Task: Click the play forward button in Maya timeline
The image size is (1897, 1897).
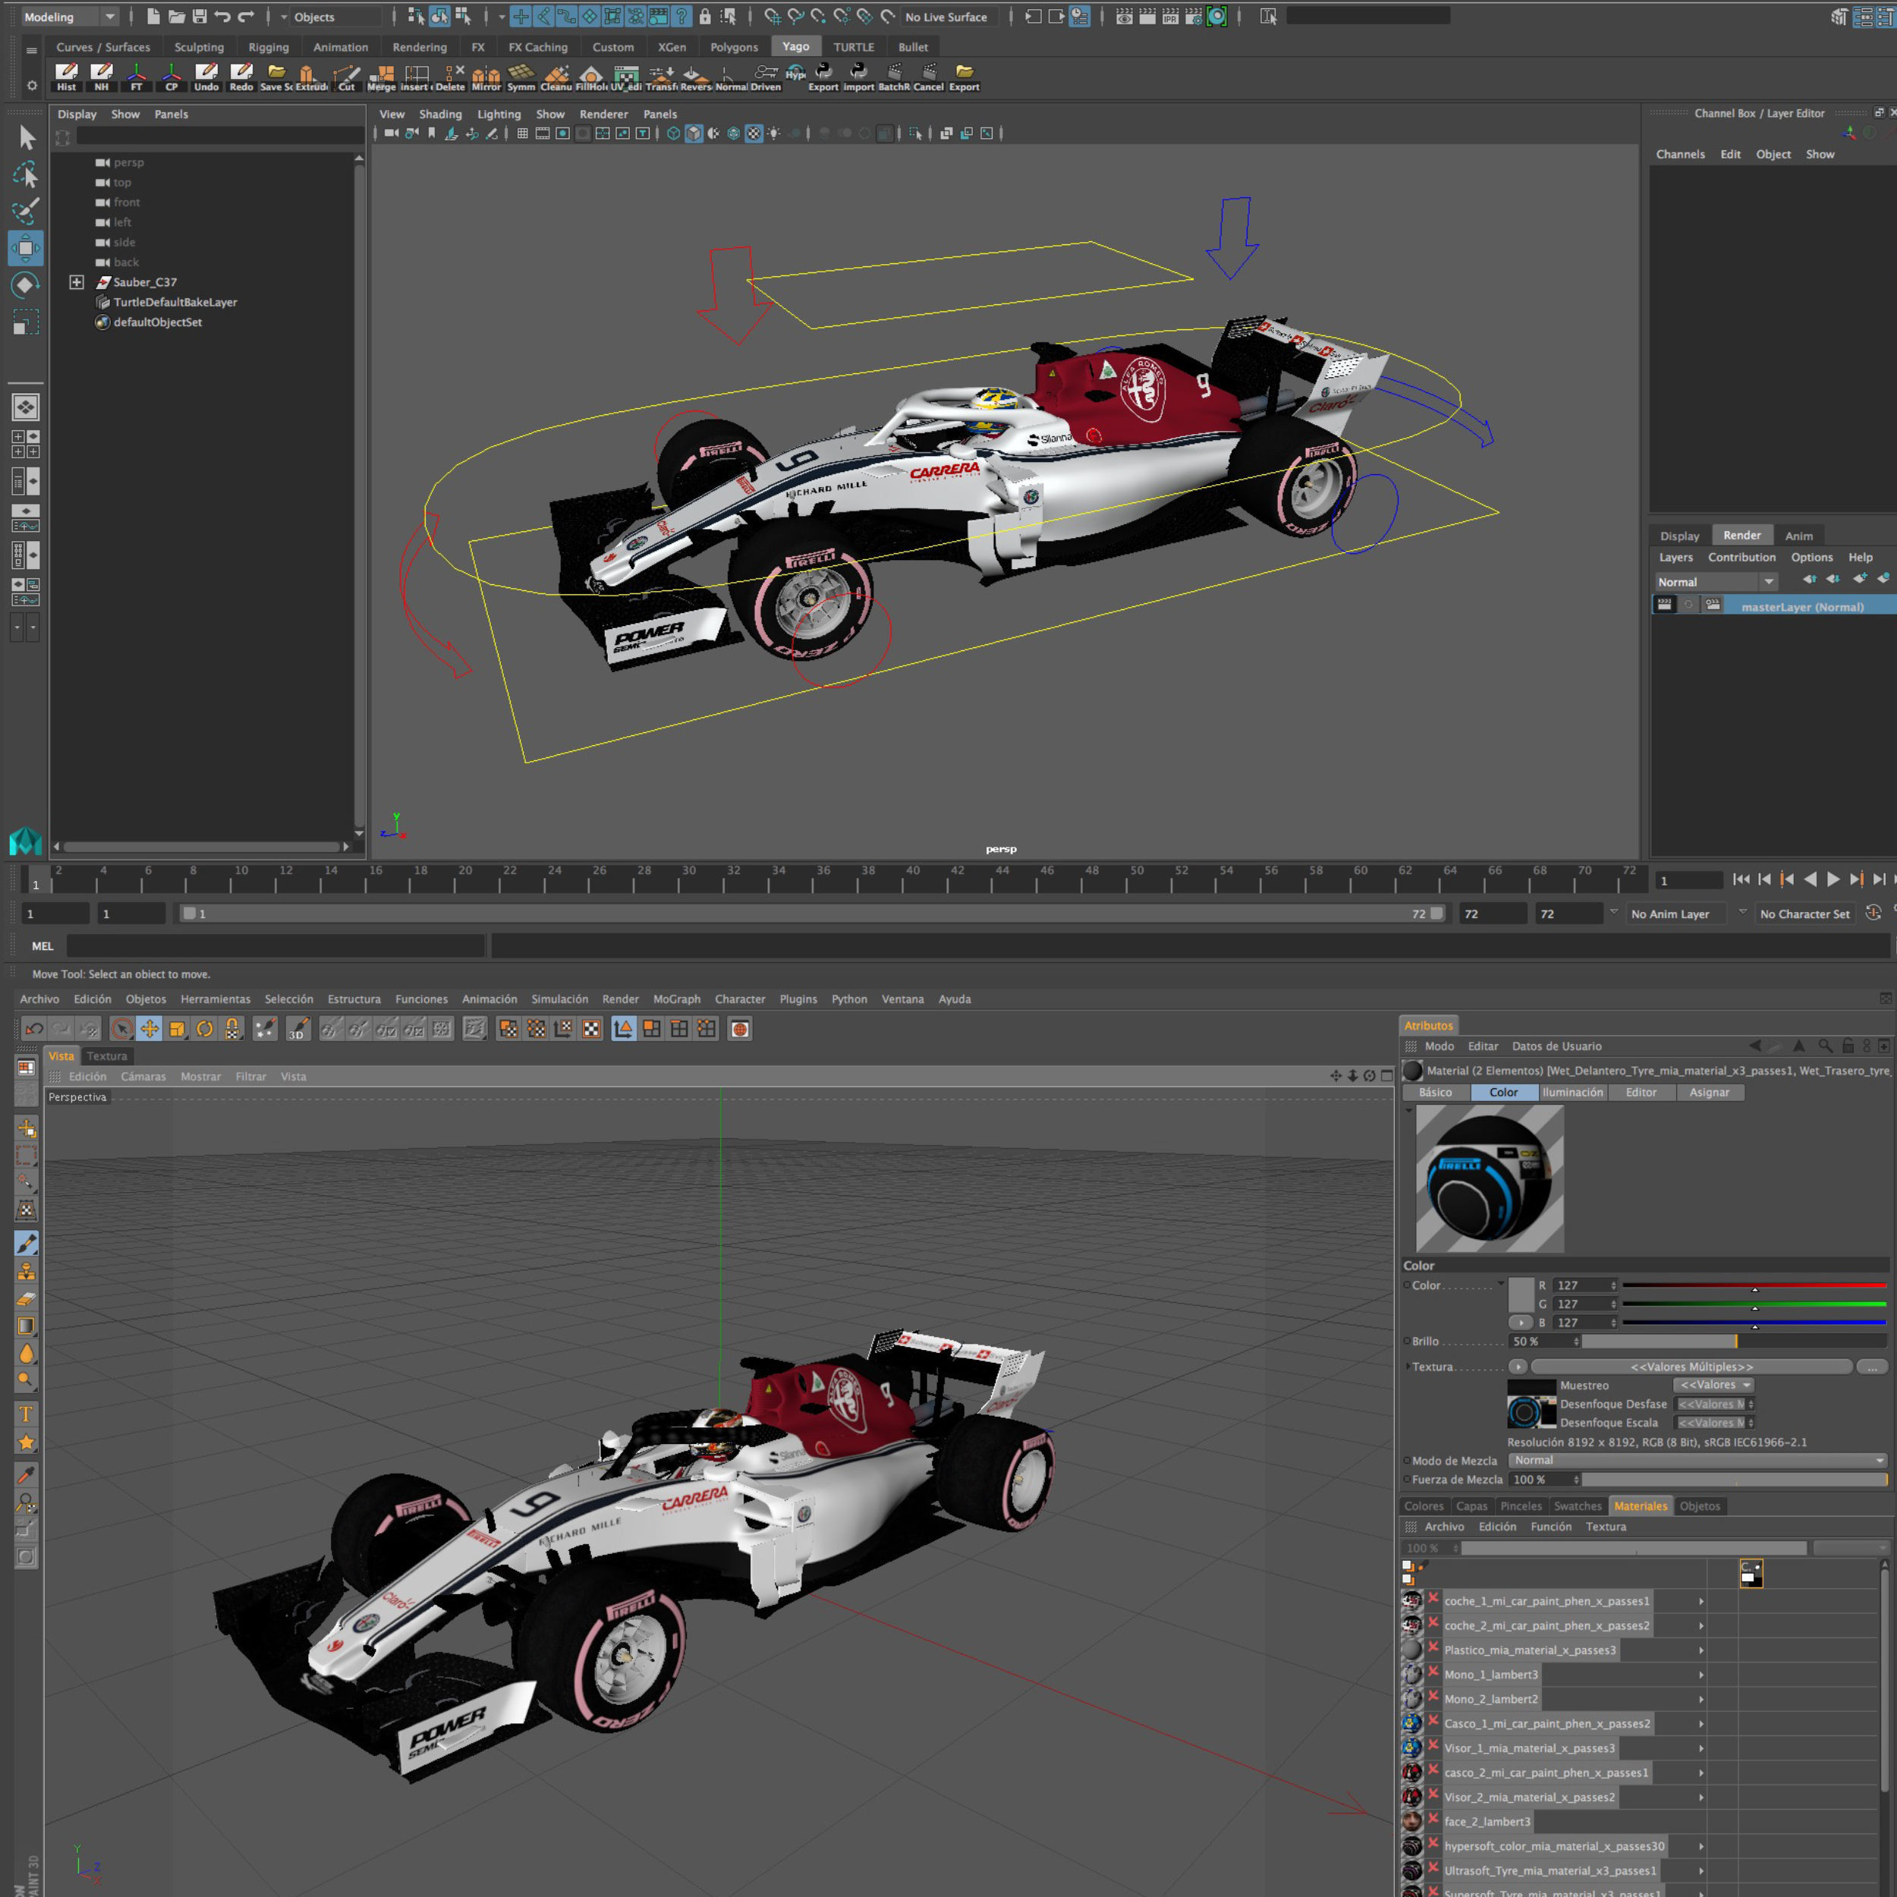Action: coord(1833,879)
